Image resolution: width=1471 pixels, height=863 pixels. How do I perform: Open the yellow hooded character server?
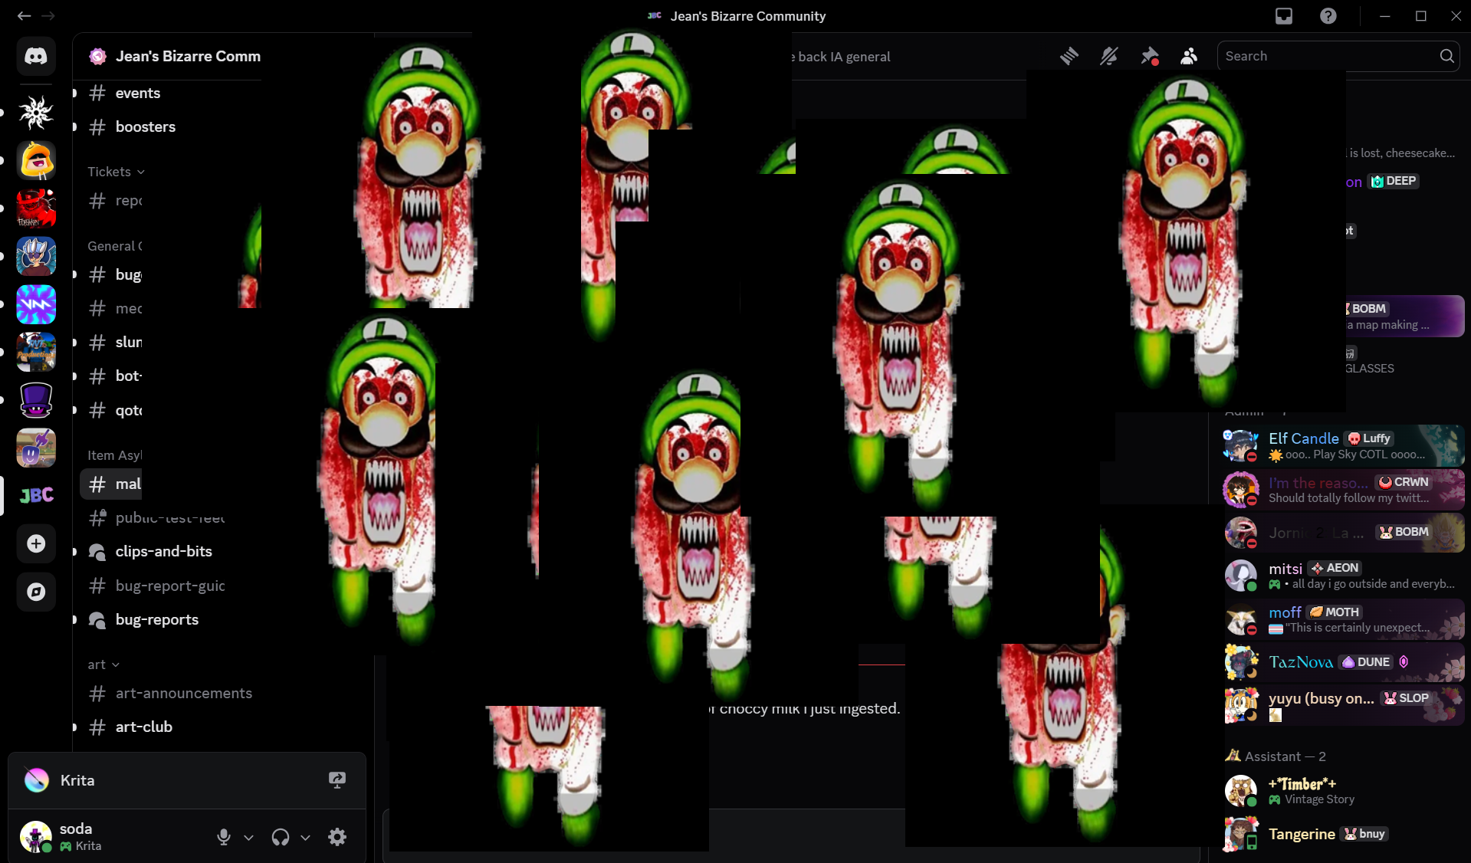click(36, 160)
